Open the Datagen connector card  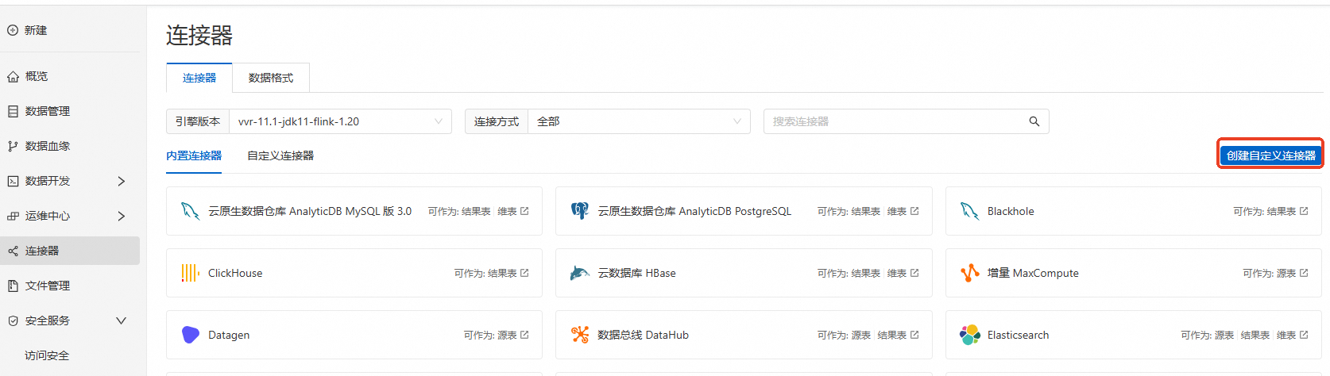(x=354, y=335)
